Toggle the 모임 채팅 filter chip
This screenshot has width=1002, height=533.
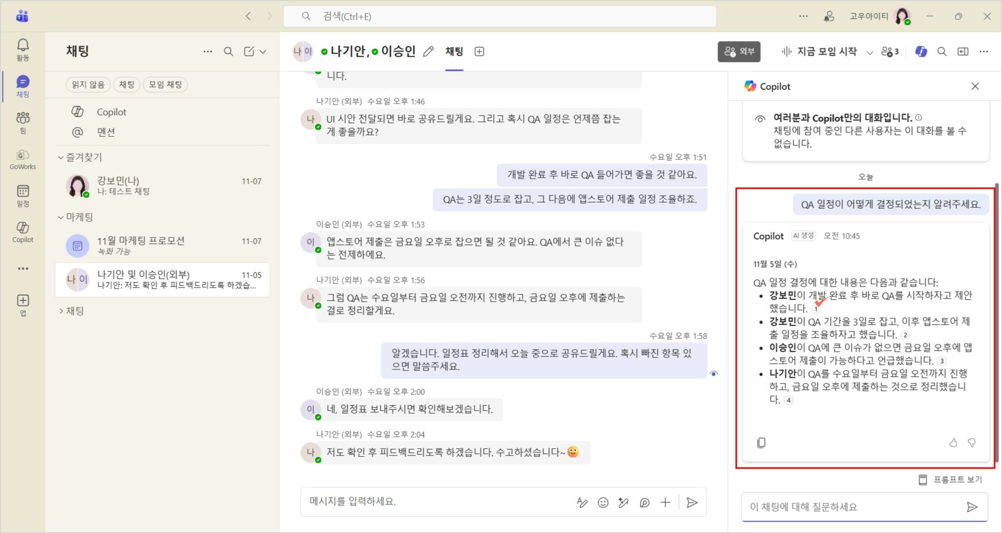pos(165,85)
